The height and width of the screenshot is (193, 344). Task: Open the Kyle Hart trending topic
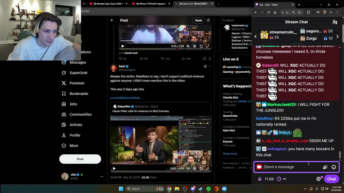(229, 131)
